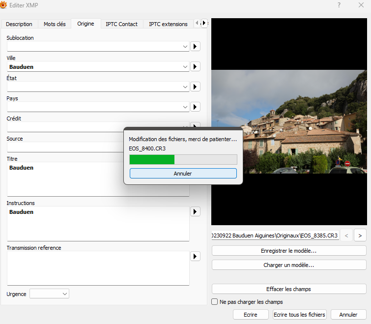Click the Ecrire button

(x=251, y=315)
